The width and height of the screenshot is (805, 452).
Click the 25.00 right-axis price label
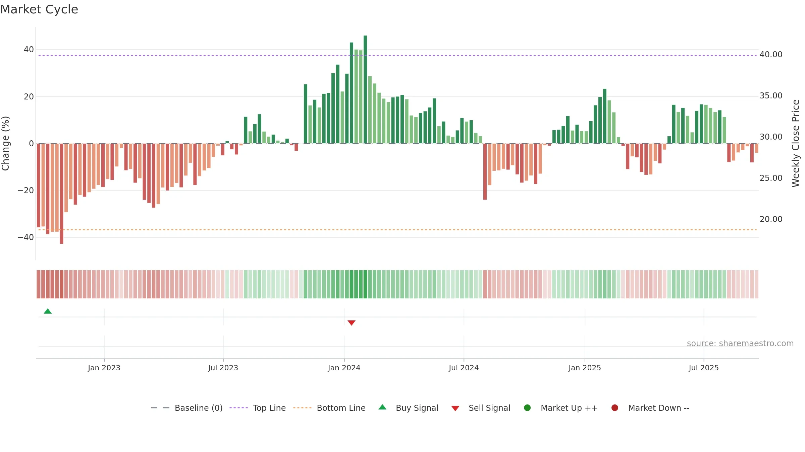pyautogui.click(x=771, y=178)
